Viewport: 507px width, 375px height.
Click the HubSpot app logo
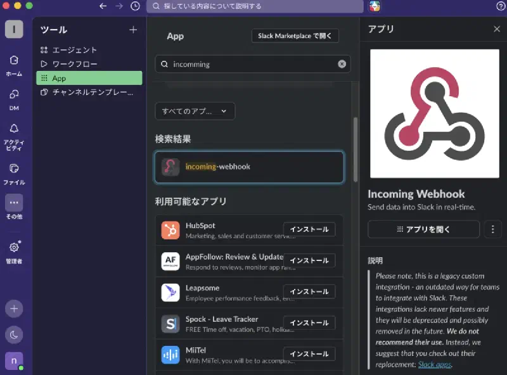point(170,230)
